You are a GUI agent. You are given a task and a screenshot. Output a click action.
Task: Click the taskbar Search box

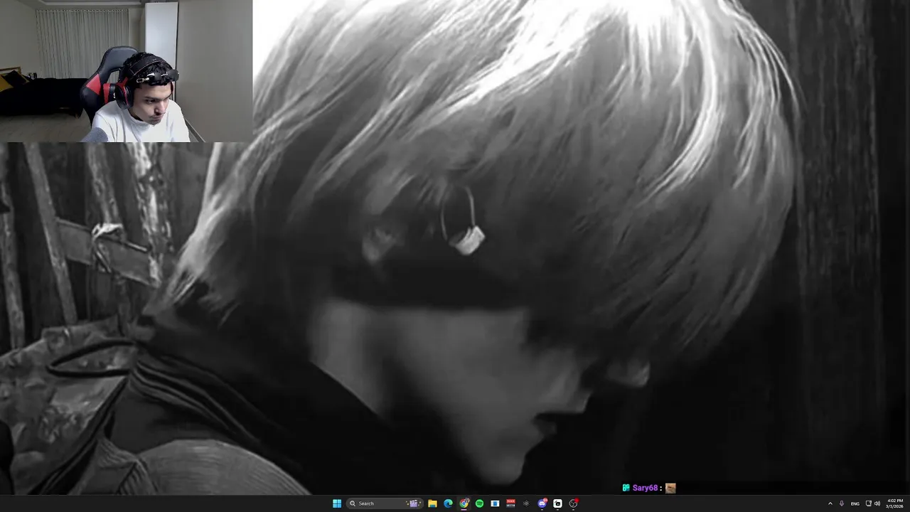[x=385, y=503]
